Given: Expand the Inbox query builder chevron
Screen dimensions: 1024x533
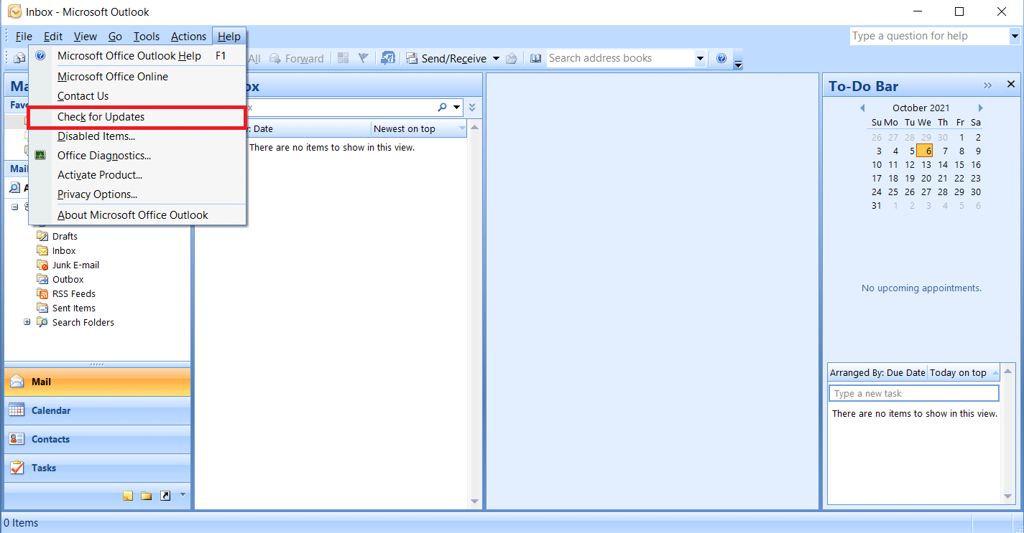Looking at the screenshot, I should [472, 108].
